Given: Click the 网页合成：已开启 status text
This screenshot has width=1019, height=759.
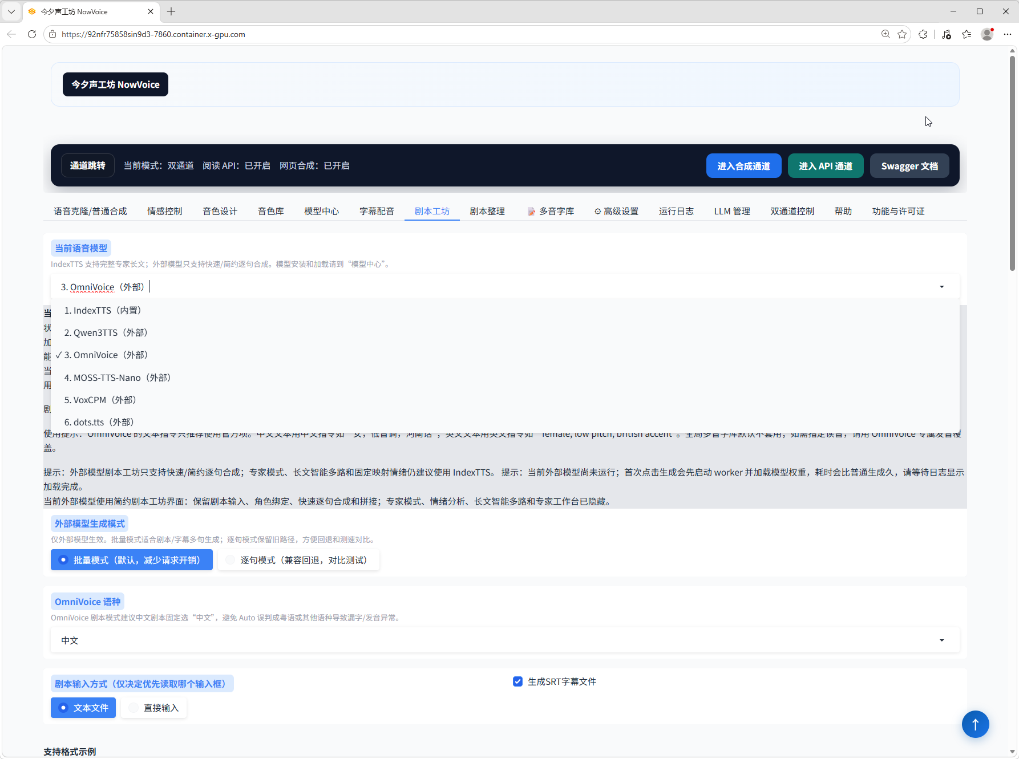Looking at the screenshot, I should 314,165.
